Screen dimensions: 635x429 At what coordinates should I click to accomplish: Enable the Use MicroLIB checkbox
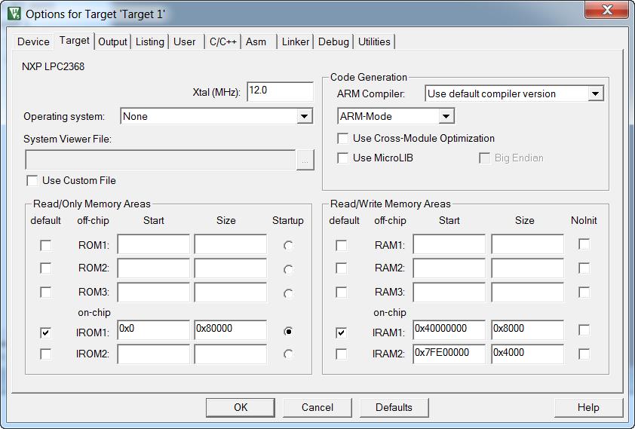pyautogui.click(x=343, y=158)
